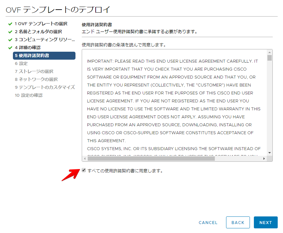Click the horizontal scrollbar thumb
The width and height of the screenshot is (283, 233).
tap(151, 159)
